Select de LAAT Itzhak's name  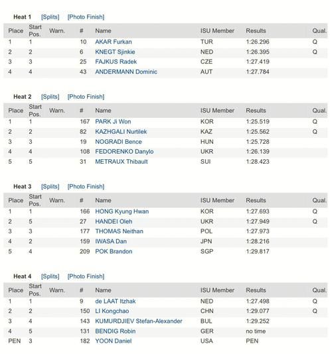click(116, 302)
